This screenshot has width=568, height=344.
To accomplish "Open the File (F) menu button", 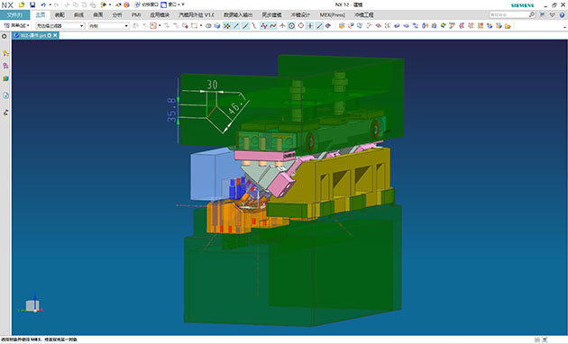I will (14, 14).
